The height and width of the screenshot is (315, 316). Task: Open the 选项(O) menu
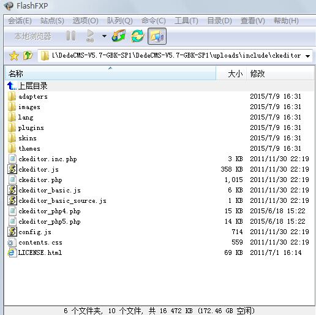point(85,21)
